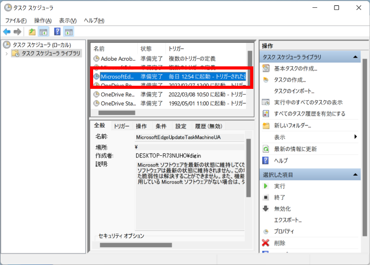Viewport: 370px width, 265px height.
Task: Open the 表示(V) menu
Action: click(68, 20)
